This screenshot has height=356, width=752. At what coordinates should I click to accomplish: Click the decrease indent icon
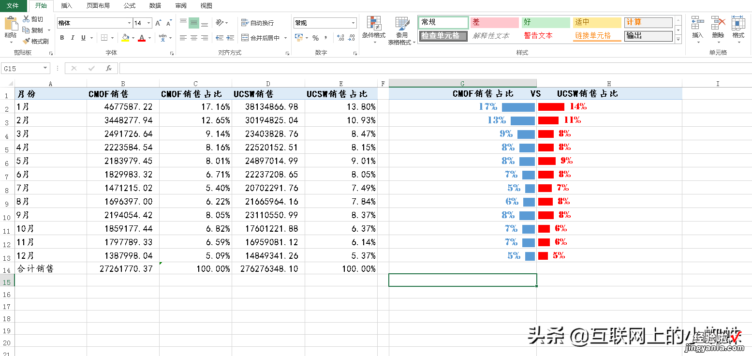click(x=219, y=38)
